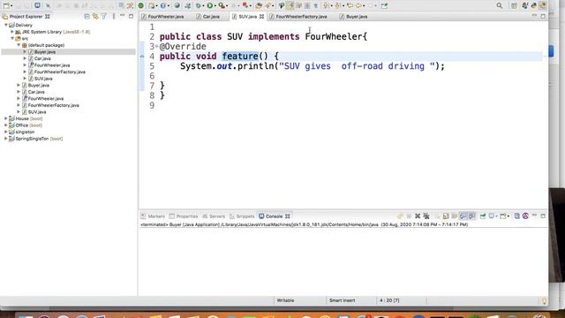
Task: Toggle Link with Editor in Project Explorer
Action: [95, 17]
